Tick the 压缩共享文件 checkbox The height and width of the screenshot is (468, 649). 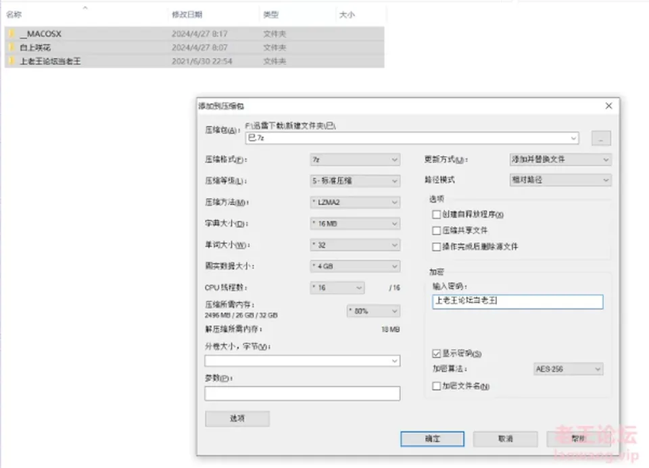(x=436, y=230)
